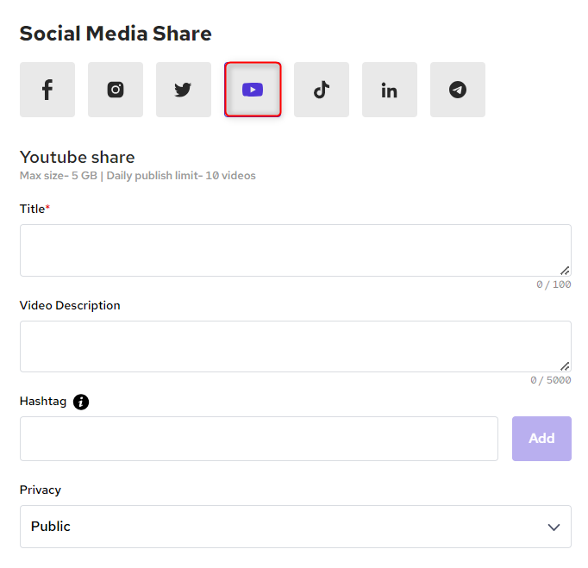588x568 pixels.
Task: Click the Video Description label
Action: click(x=70, y=305)
